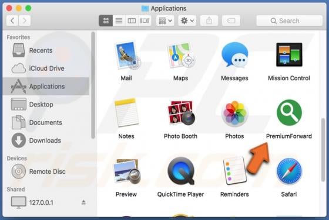Click the "Mission Control" label text

tap(289, 78)
